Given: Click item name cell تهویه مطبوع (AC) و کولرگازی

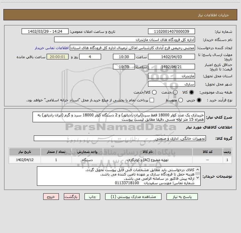Looking at the screenshot, I should [x=148, y=160].
